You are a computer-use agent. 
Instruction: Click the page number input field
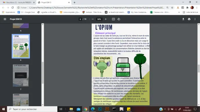click(x=80, y=19)
